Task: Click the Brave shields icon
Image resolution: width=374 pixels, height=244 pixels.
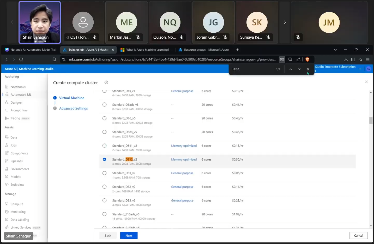Action: (x=307, y=59)
